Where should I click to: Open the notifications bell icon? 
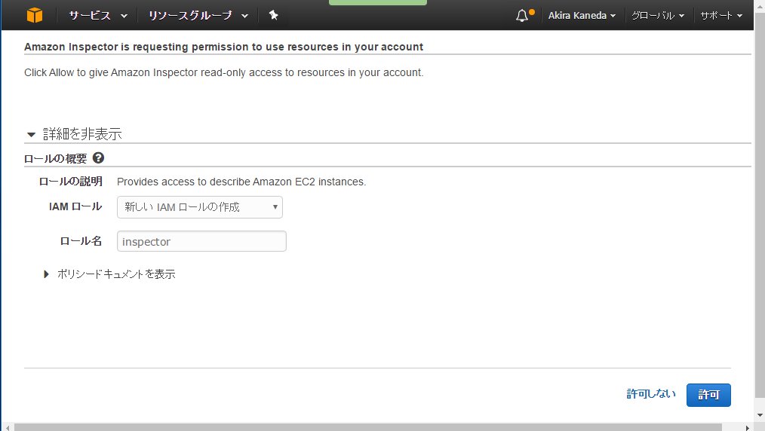[x=522, y=15]
